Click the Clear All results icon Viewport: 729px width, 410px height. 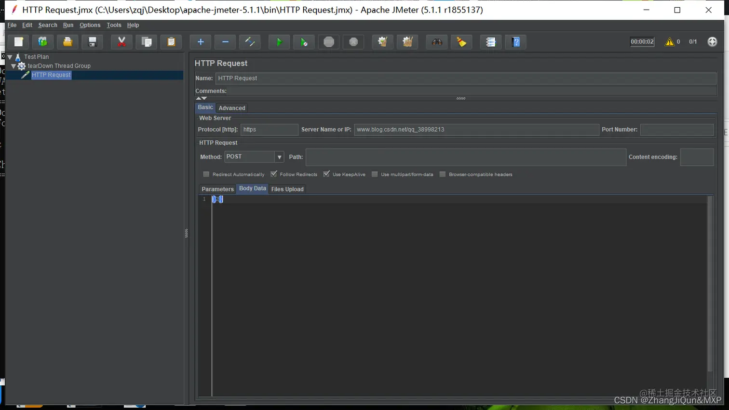tap(407, 42)
